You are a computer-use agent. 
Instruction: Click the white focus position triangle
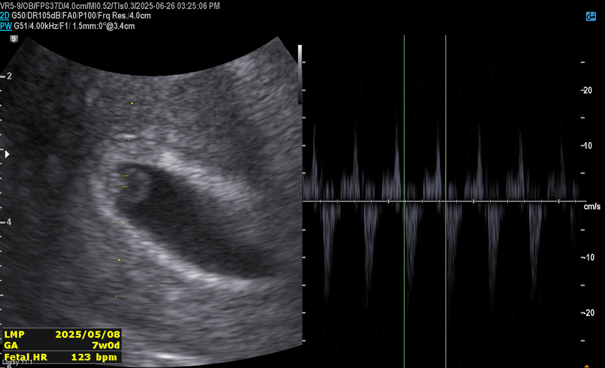click(x=7, y=154)
